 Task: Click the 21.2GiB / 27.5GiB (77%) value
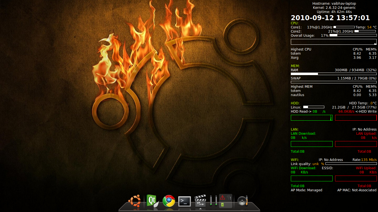click(x=354, y=107)
